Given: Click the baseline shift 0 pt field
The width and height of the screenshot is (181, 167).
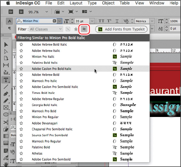Looking at the screenshot, I should click(175, 28).
